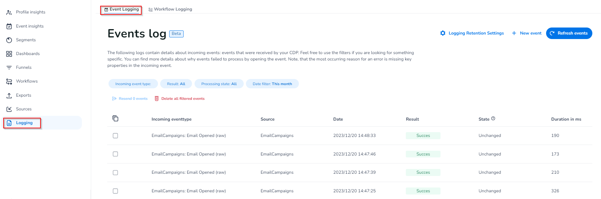Click the Exports upload icon
Viewport: 601px width, 199px height.
(x=9, y=95)
